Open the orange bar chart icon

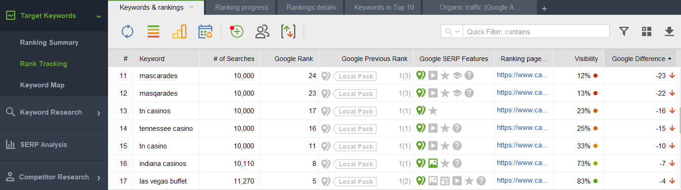click(x=179, y=31)
